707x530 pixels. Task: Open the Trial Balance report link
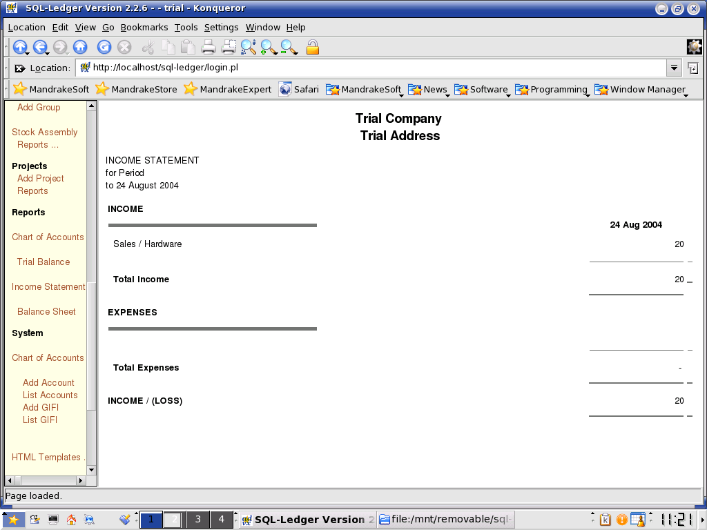43,262
